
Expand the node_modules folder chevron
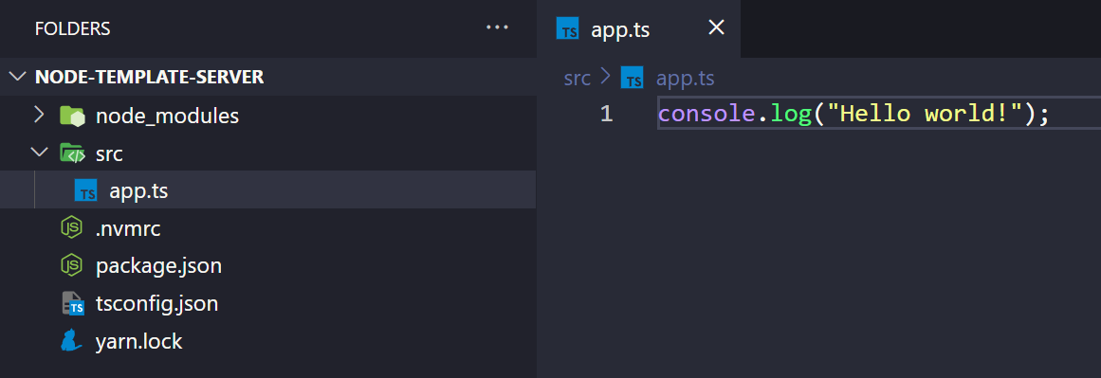click(39, 115)
